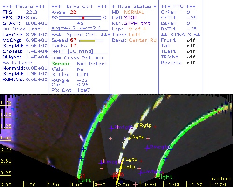
Task: Click the purple Lmfgtp cross marker
Action: point(141,173)
